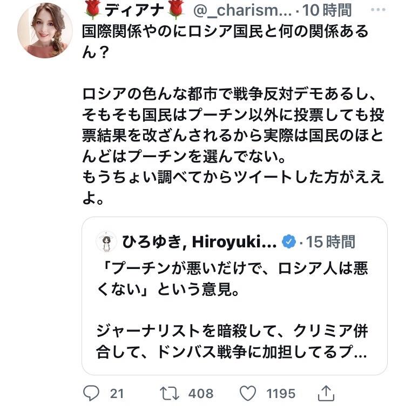Image resolution: width=405 pixels, height=411 pixels.
Task: Open the @_charism... handle link
Action: (242, 10)
